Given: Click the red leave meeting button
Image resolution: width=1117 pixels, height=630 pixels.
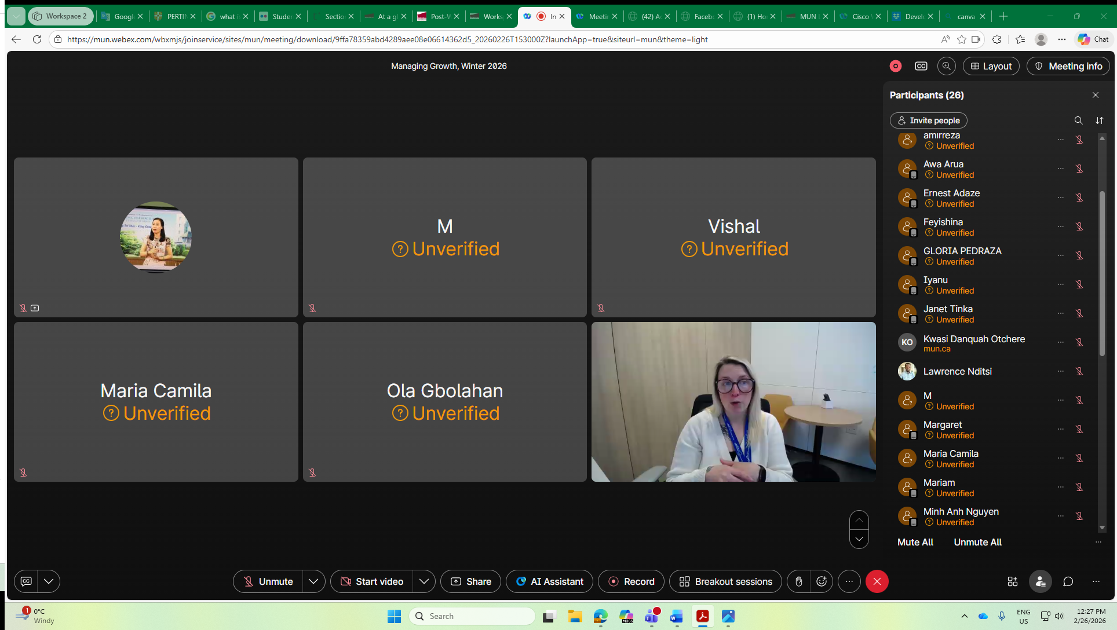Looking at the screenshot, I should 877,581.
